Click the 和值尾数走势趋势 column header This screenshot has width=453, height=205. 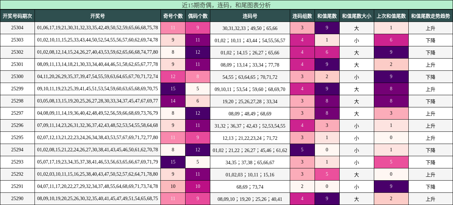[430, 15]
